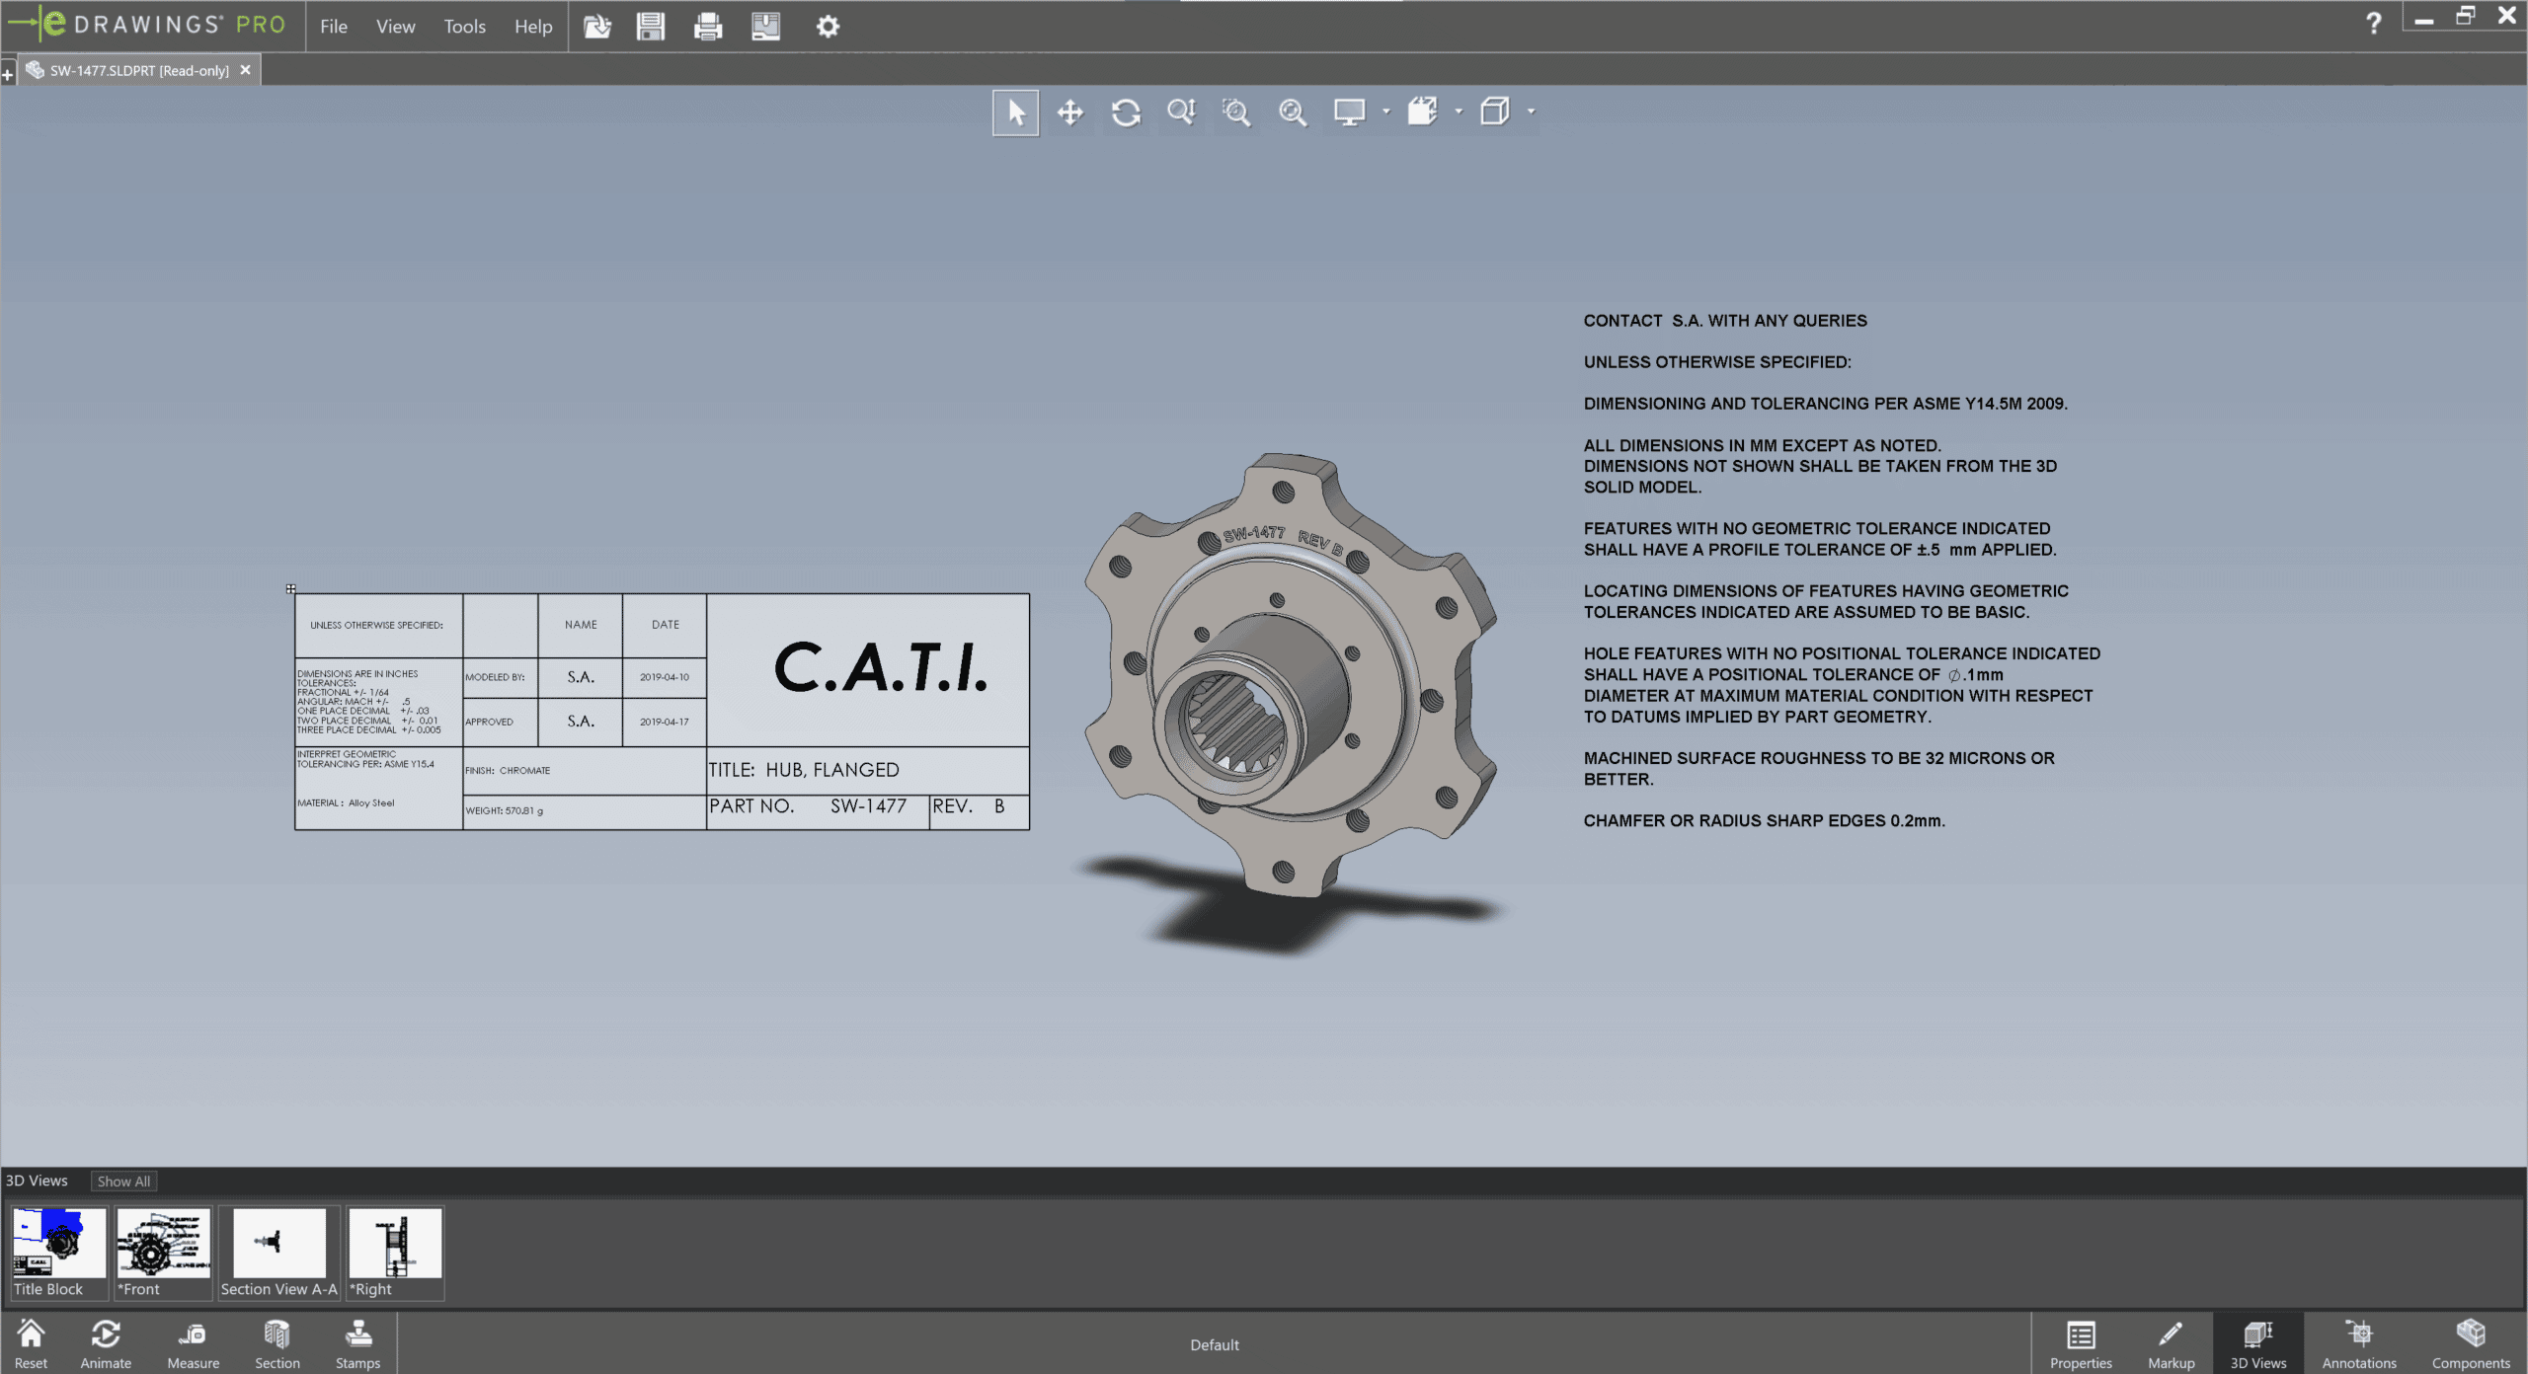This screenshot has width=2528, height=1374.
Task: Click the 'MATERIAL: Alloy Steel' text
Action: point(346,803)
